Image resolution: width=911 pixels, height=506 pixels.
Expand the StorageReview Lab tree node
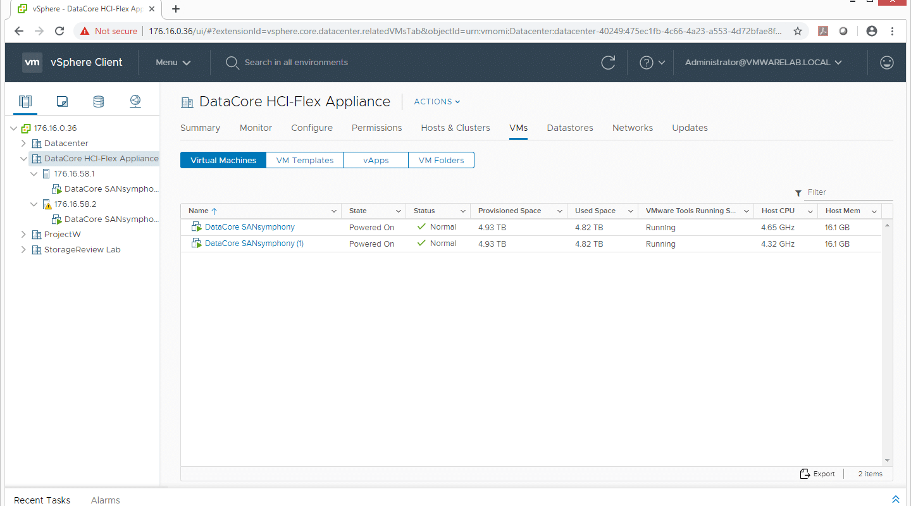click(x=24, y=250)
